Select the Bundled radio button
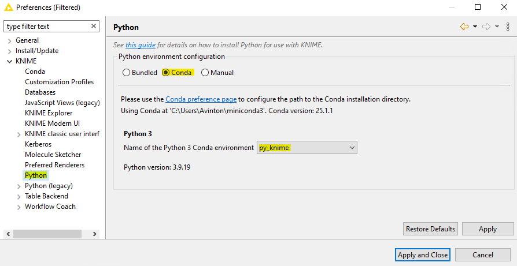Viewport: 517px width, 266px height. (x=126, y=73)
